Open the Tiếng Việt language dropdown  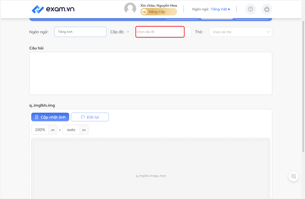click(x=220, y=9)
